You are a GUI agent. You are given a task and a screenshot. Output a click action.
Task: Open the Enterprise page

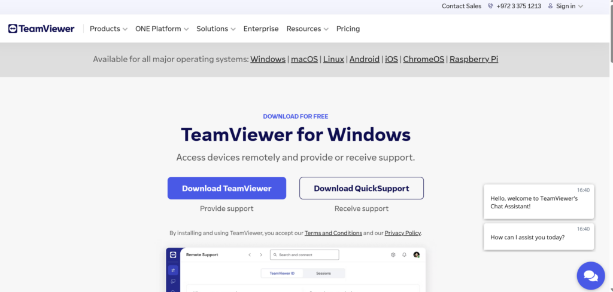tap(261, 29)
